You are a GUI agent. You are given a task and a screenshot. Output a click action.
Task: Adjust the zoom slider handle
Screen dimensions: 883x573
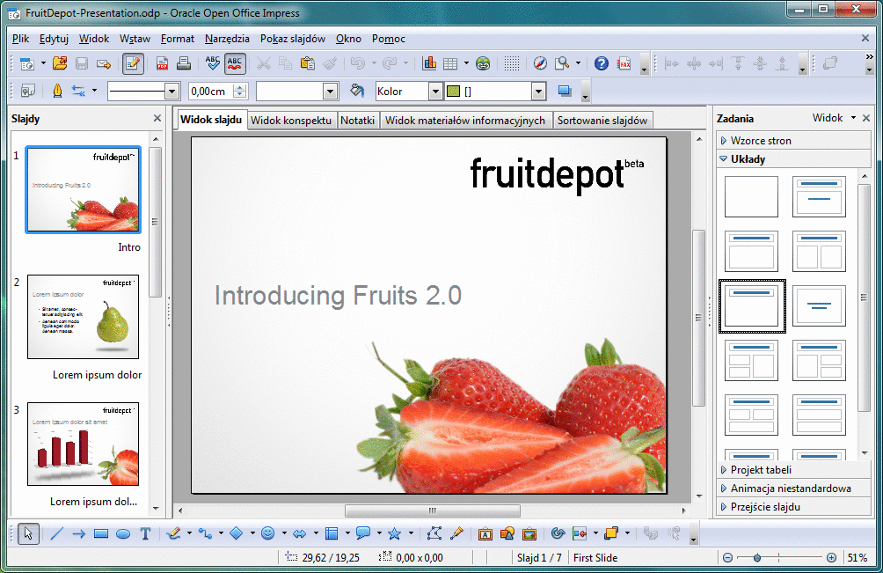coord(757,558)
